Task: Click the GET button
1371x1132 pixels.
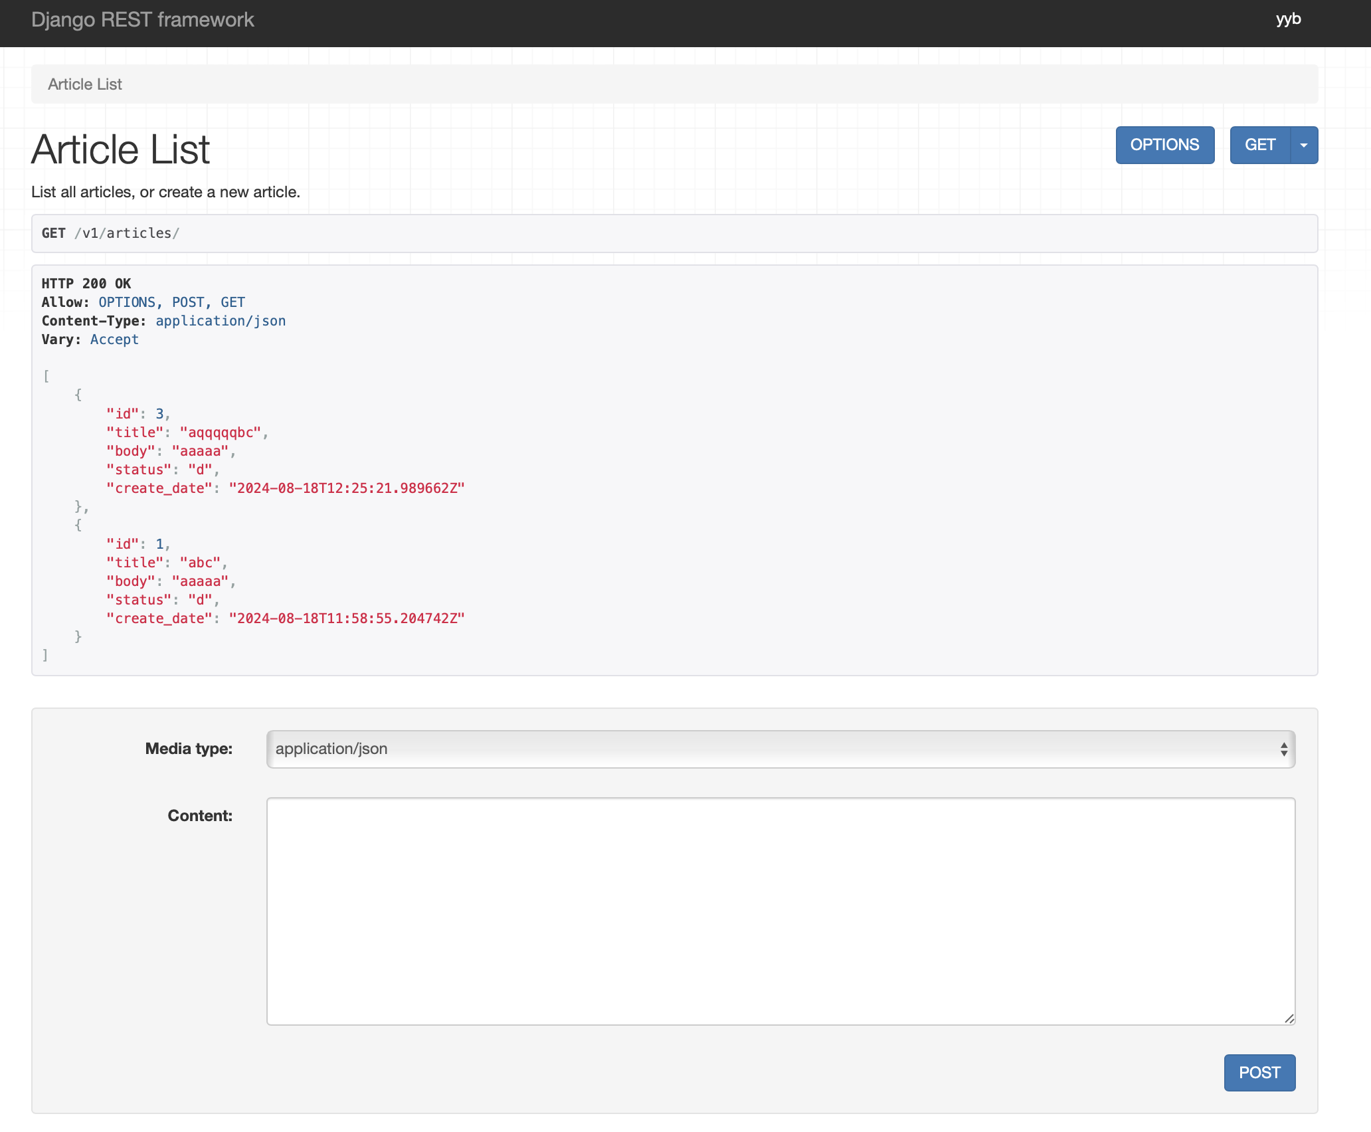Action: (x=1259, y=145)
